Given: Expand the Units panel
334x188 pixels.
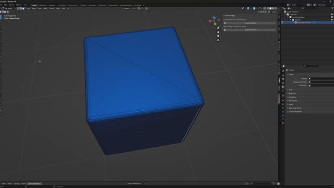Looking at the screenshot, I should click(x=291, y=90).
